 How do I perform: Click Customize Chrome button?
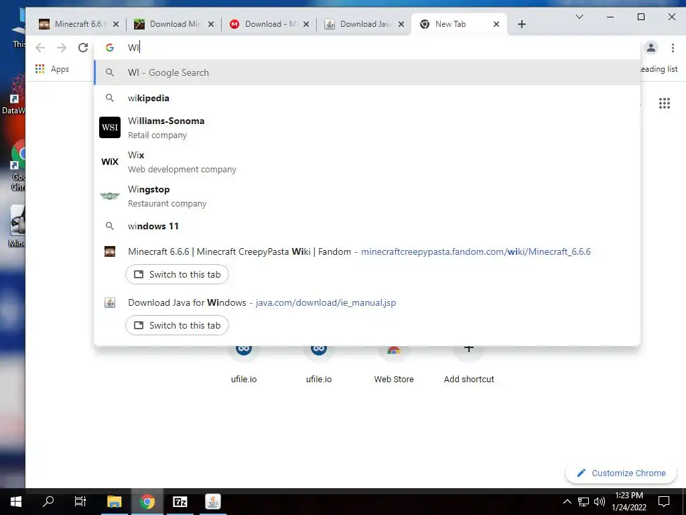pyautogui.click(x=621, y=473)
